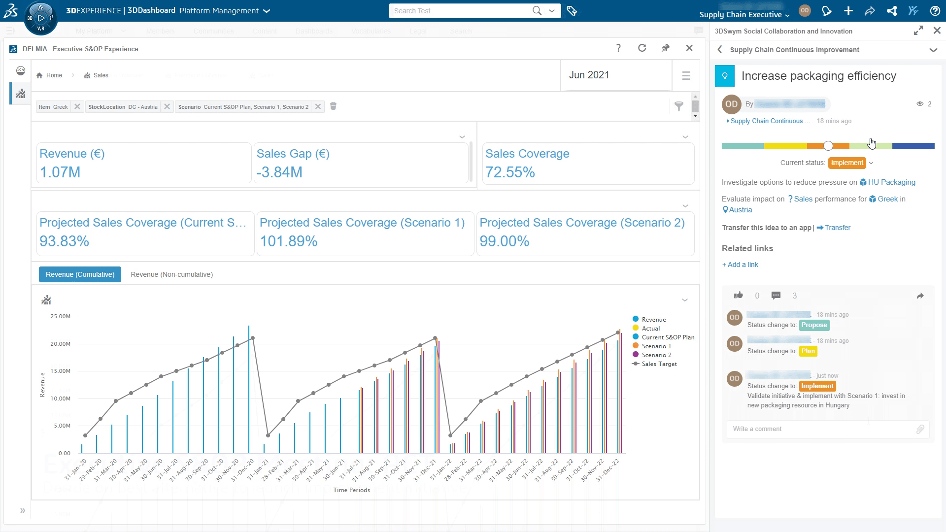Open the current status Implement dropdown
The image size is (946, 532).
tap(871, 163)
